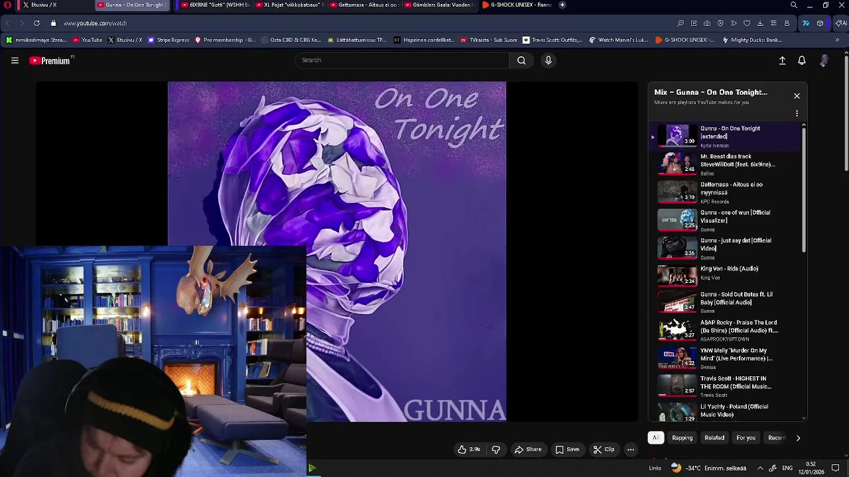Switch to the XL Pojat tab
The width and height of the screenshot is (849, 477).
pos(290,5)
